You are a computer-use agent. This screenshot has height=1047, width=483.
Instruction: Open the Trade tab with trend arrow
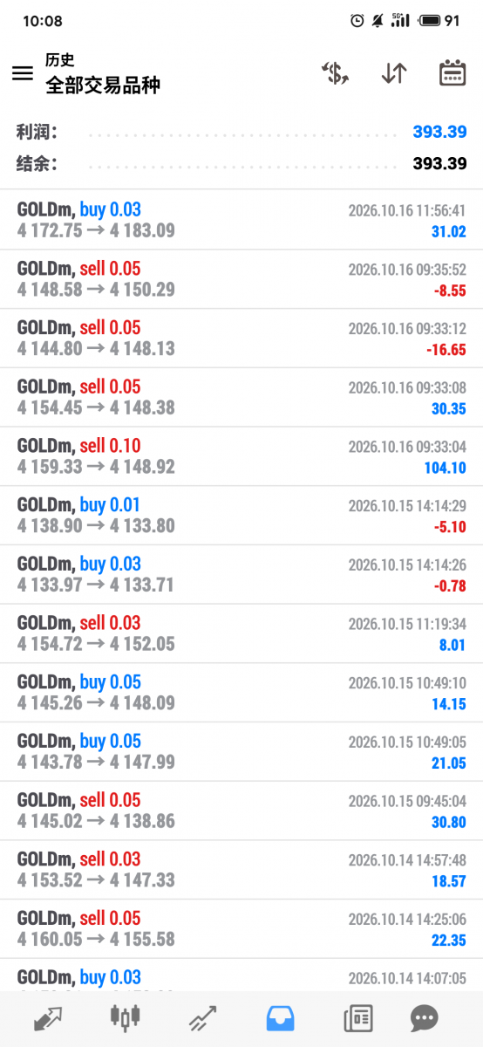pyautogui.click(x=202, y=1017)
